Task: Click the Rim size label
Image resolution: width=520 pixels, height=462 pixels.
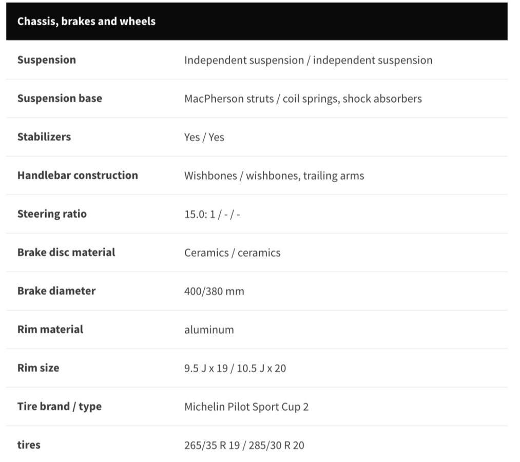Action: (38, 368)
